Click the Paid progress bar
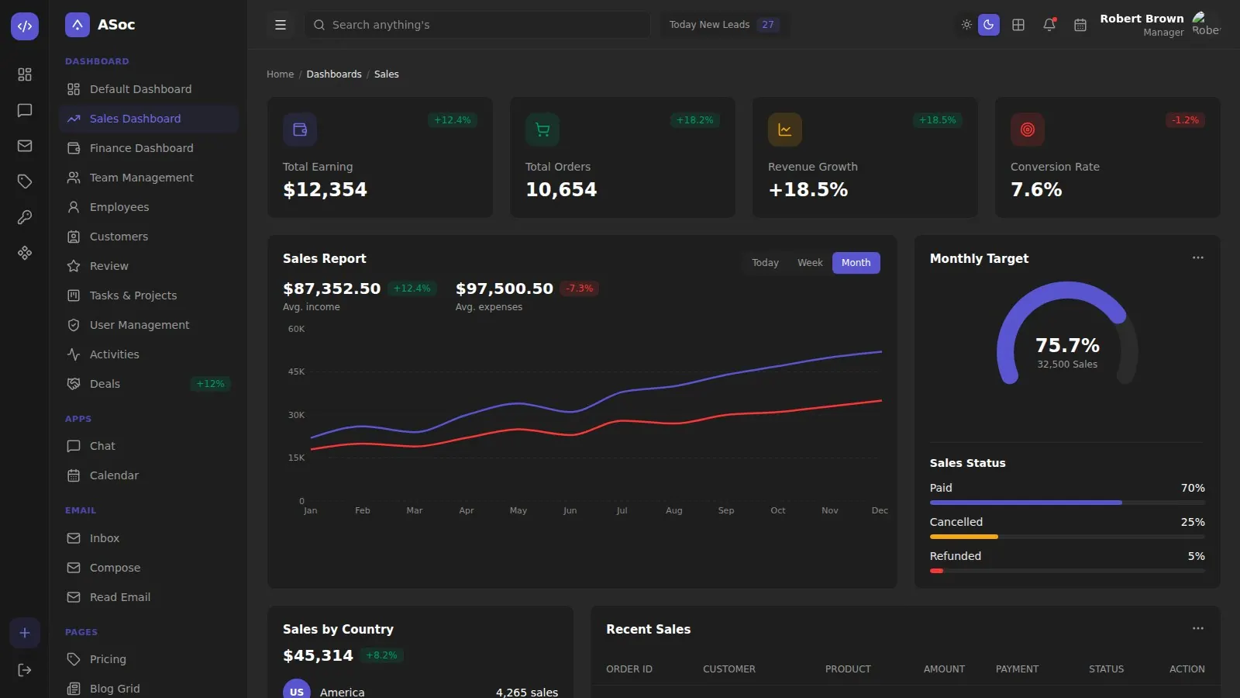 [1067, 503]
